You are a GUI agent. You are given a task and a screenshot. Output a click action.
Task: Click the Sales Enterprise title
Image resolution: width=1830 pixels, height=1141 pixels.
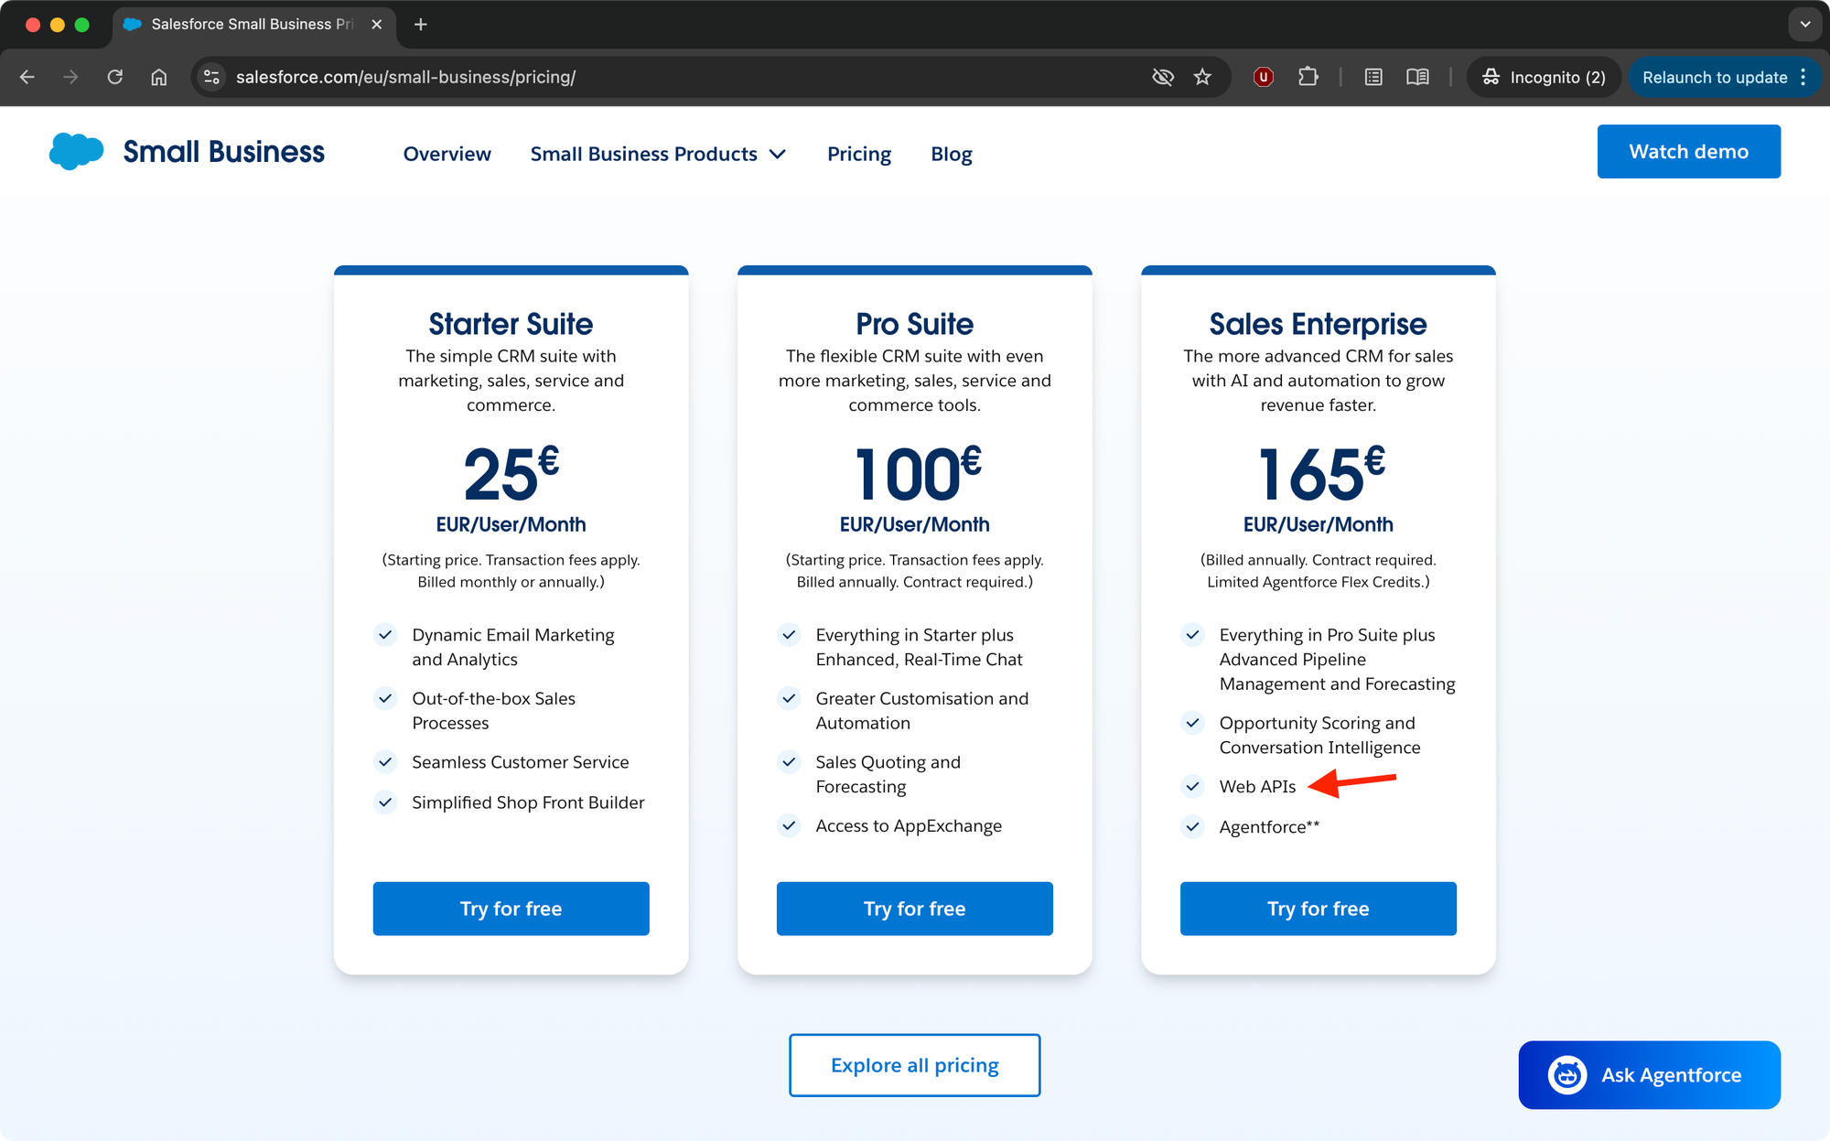pyautogui.click(x=1319, y=324)
